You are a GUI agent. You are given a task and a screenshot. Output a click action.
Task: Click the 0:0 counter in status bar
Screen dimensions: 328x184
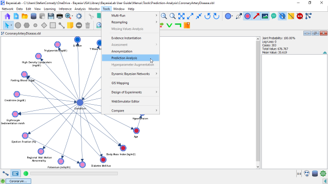tap(299, 174)
